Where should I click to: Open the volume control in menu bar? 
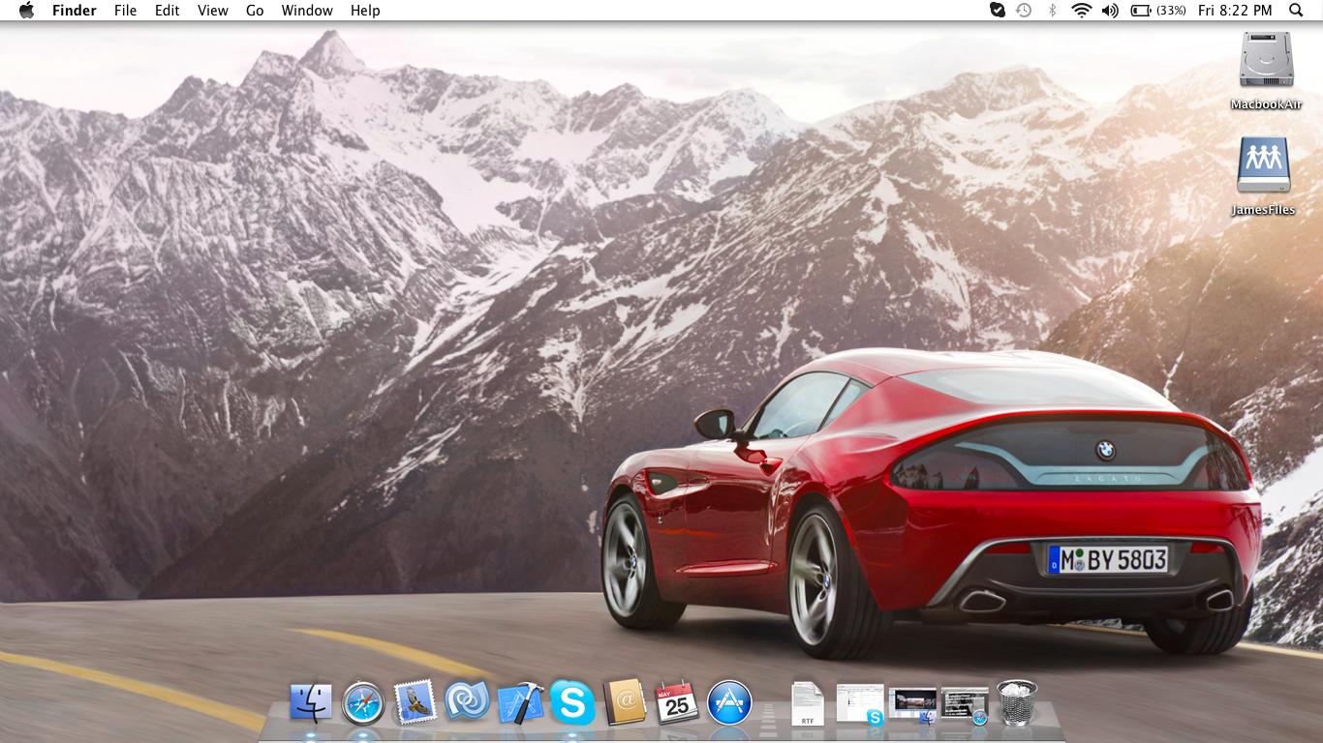[1110, 10]
